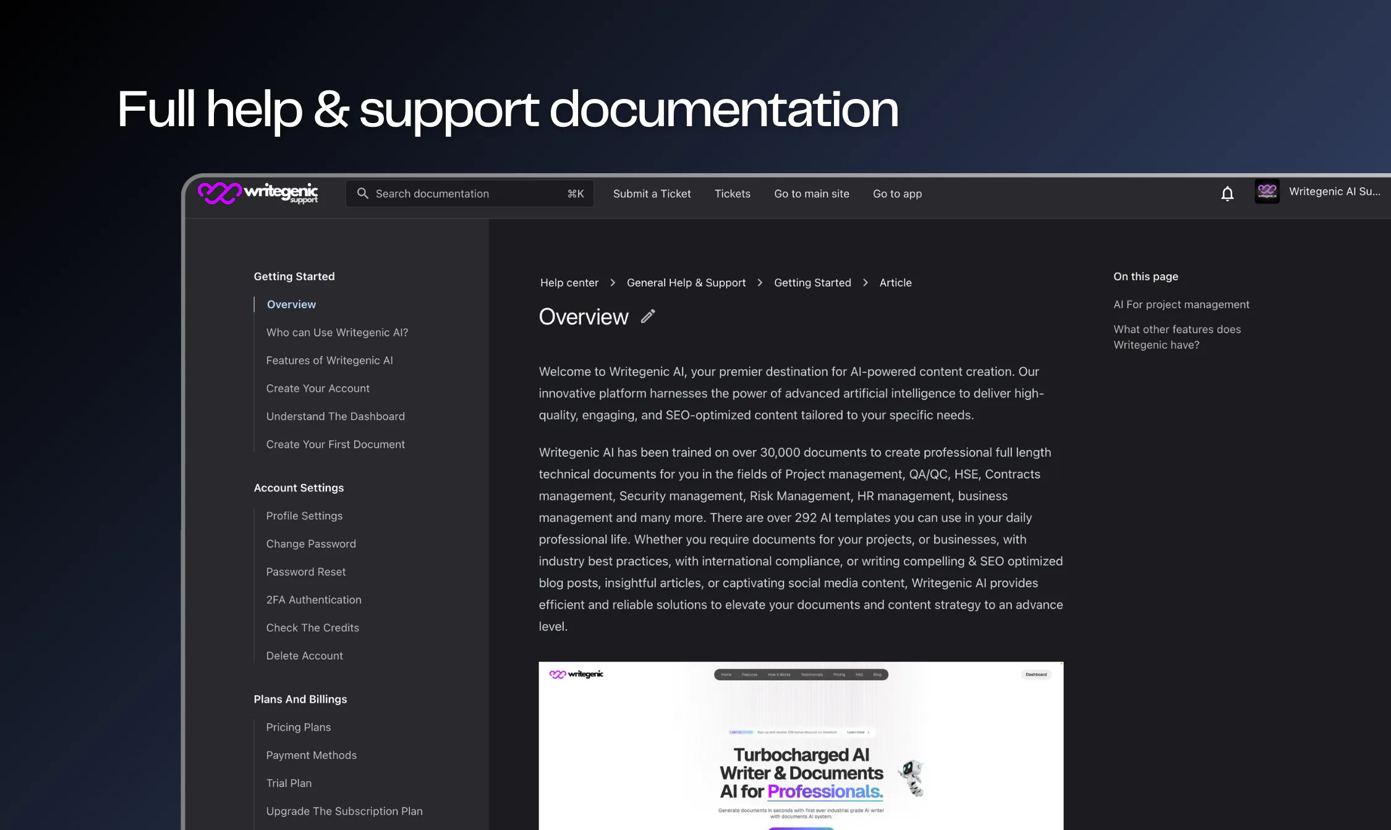Open Pricing Plans article
The image size is (1391, 830).
(299, 727)
